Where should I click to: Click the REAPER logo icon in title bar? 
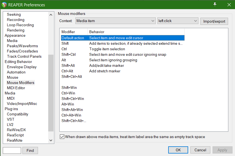click(4, 5)
